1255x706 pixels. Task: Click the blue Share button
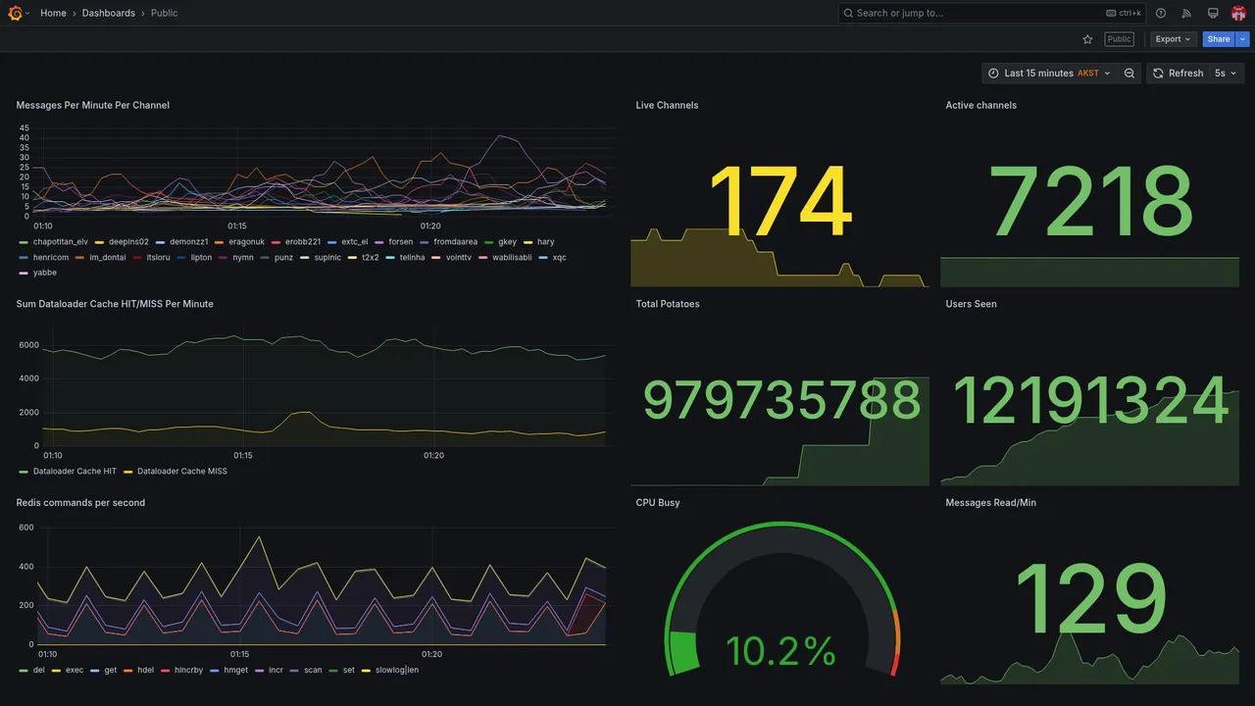point(1219,39)
